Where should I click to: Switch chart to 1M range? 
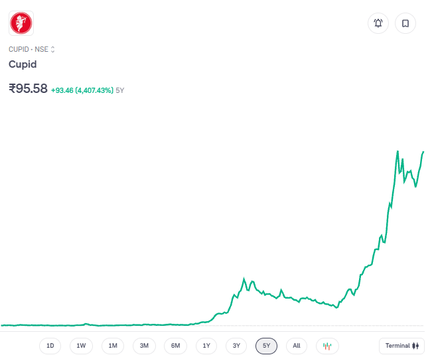pyautogui.click(x=113, y=346)
